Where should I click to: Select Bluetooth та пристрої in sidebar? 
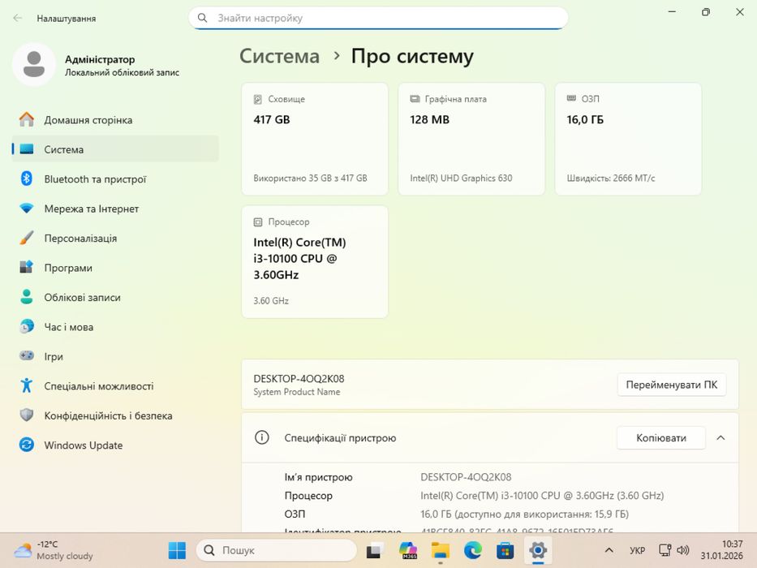click(x=115, y=179)
